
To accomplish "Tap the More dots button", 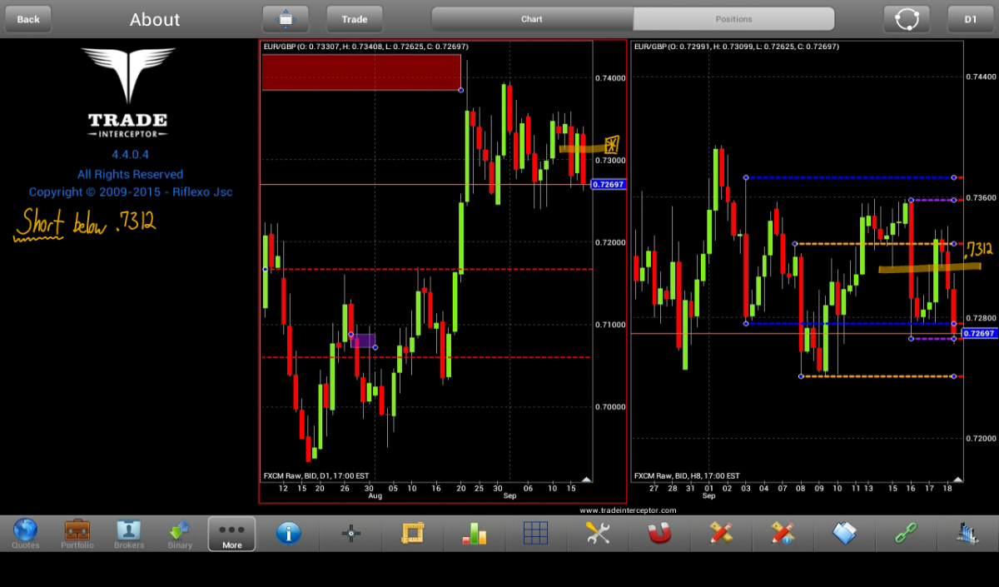I will point(231,533).
